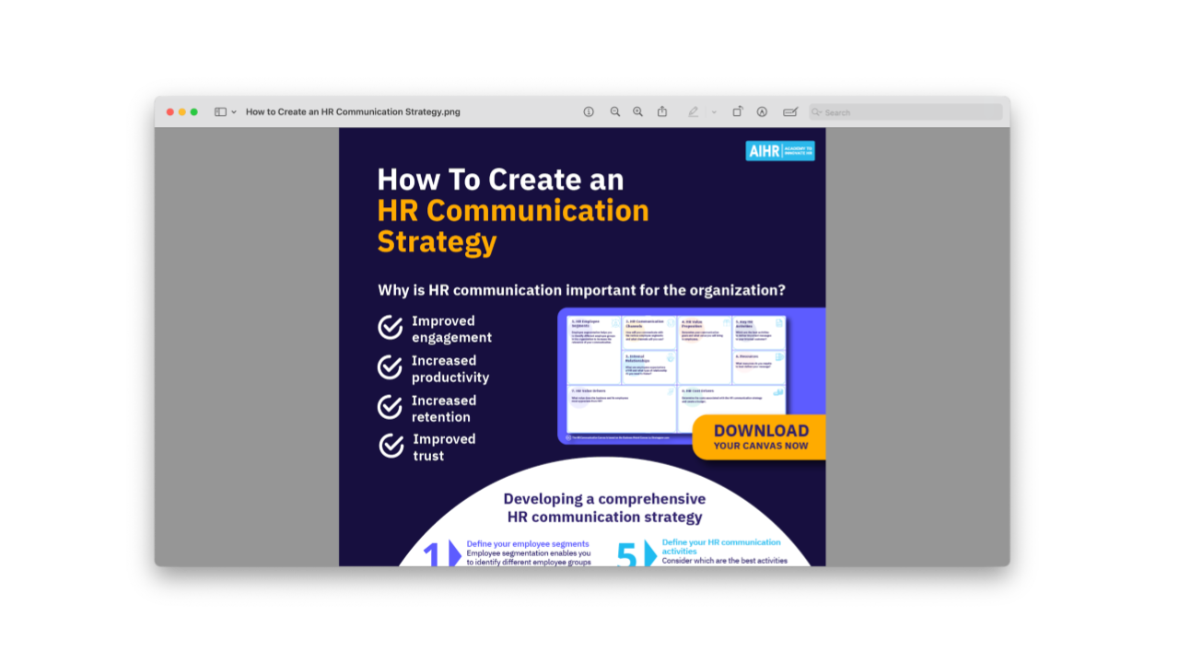Click the search magnifier dropdown icon
This screenshot has width=1179, height=663.
(x=816, y=112)
